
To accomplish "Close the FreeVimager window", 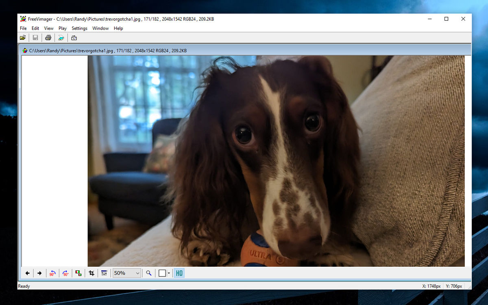I will click(x=463, y=19).
